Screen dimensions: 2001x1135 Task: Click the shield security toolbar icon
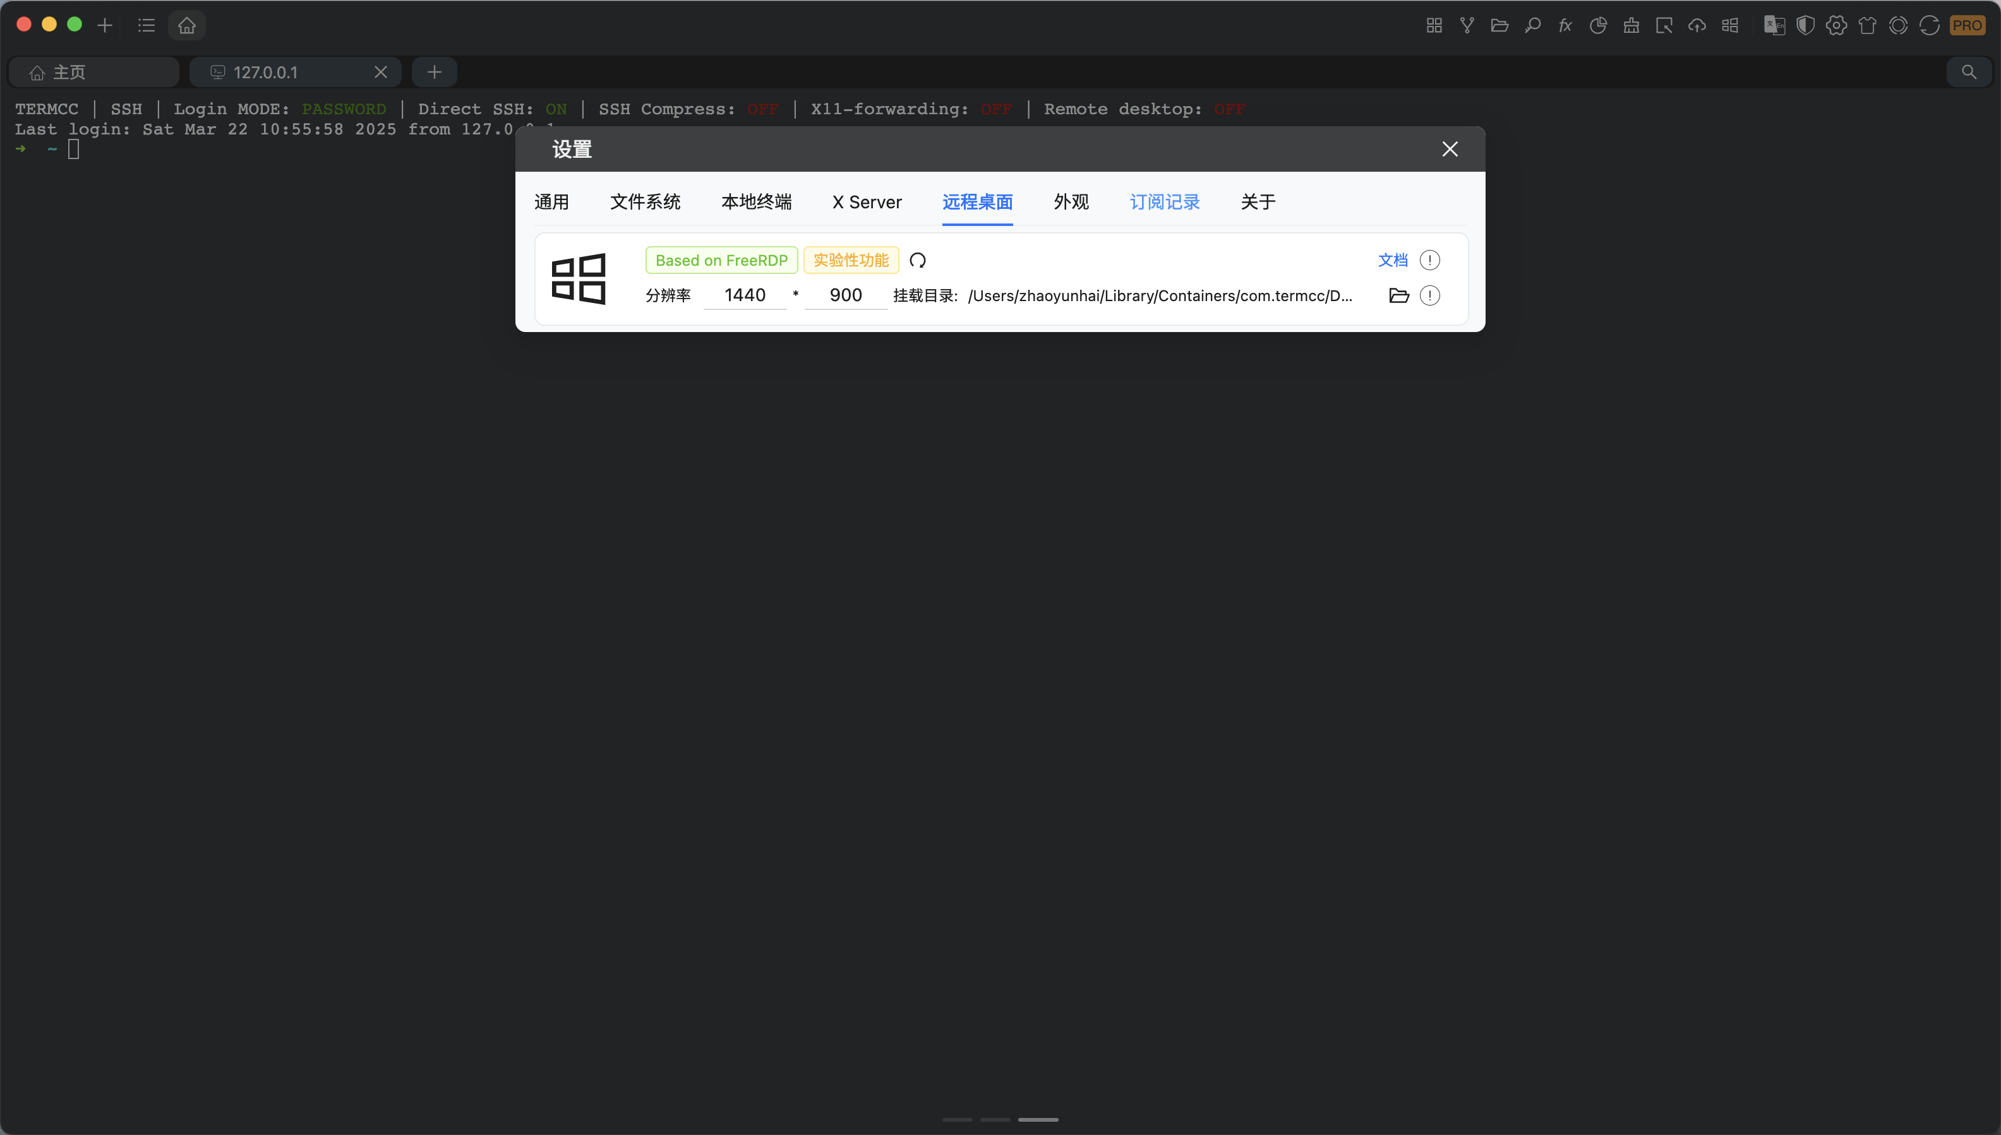click(1805, 25)
